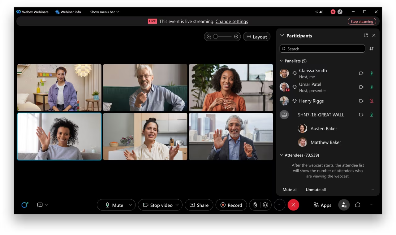Click Austen Baker's avatar

tap(302, 128)
